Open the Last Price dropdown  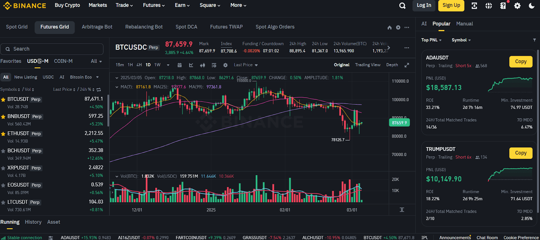(246, 65)
